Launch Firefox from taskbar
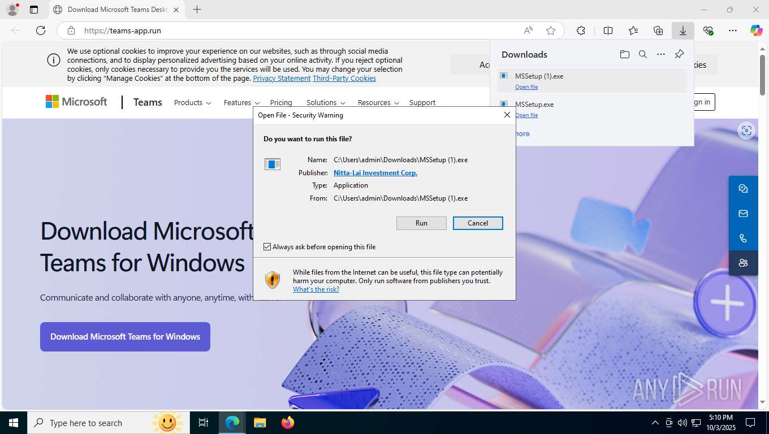This screenshot has width=769, height=434. coord(288,423)
